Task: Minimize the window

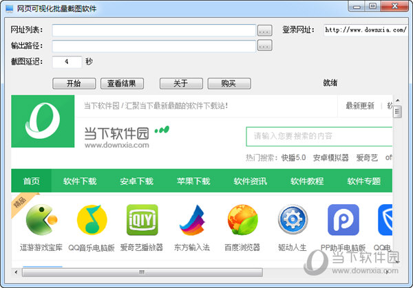Action: [357, 7]
